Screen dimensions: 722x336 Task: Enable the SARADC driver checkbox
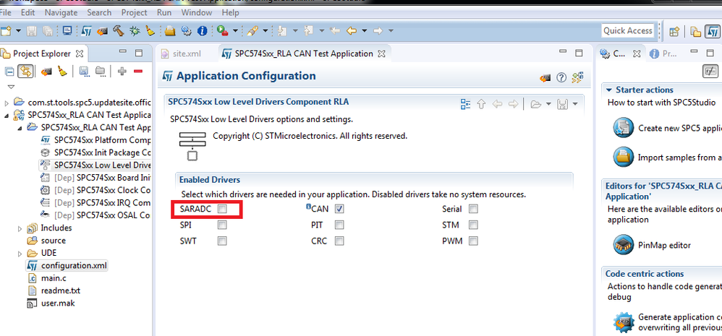point(222,209)
